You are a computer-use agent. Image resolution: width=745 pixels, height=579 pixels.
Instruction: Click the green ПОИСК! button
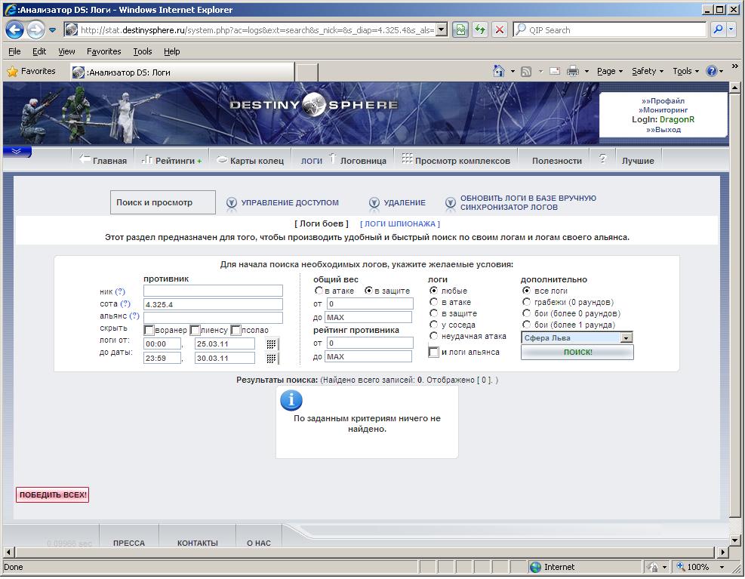(577, 353)
